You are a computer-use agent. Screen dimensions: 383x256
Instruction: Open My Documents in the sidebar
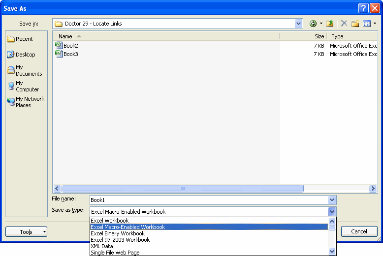click(x=25, y=70)
